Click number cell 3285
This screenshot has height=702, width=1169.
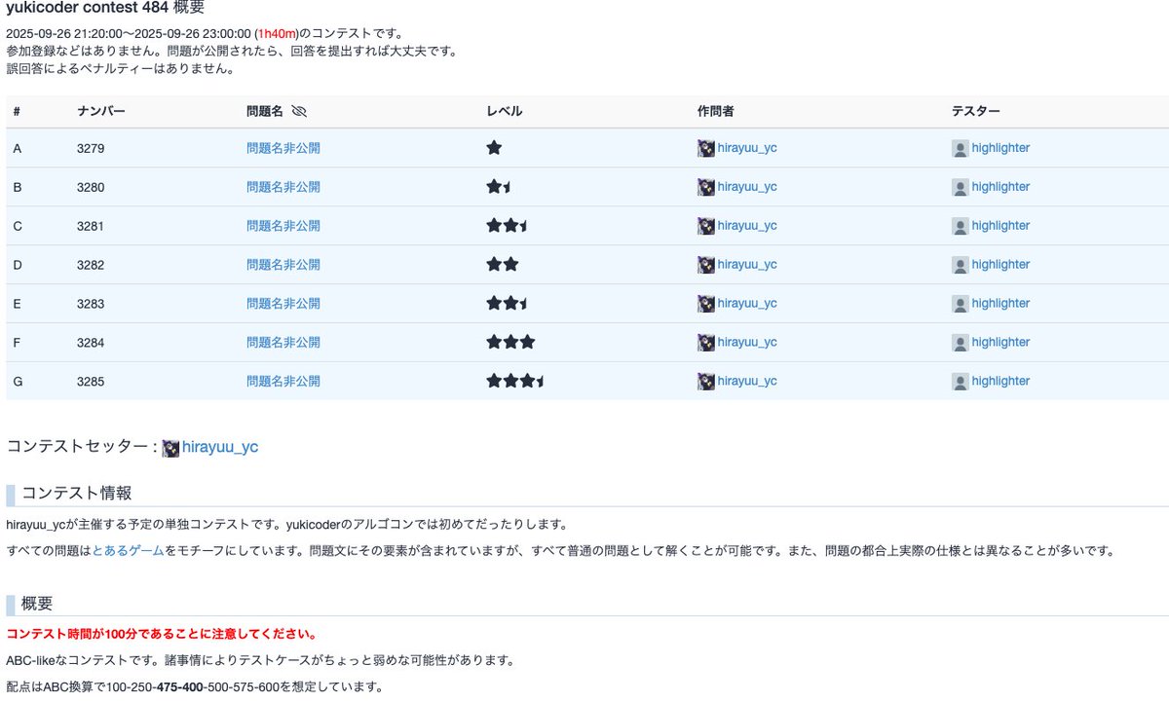[x=91, y=382]
